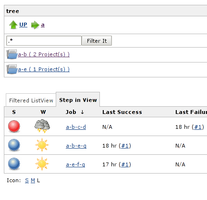Click the sunny weather icon for a-e-f-g

pyautogui.click(x=42, y=164)
